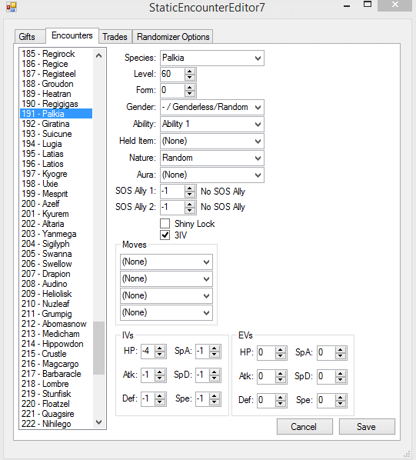
Task: Select 197 - Kyogre in the list
Action: (x=56, y=174)
